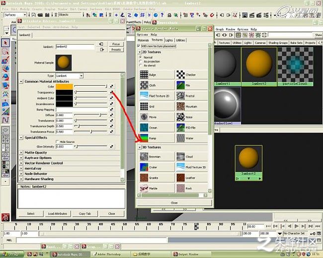Expand the Hardware Shading section
This screenshot has height=258, width=323.
(21, 179)
